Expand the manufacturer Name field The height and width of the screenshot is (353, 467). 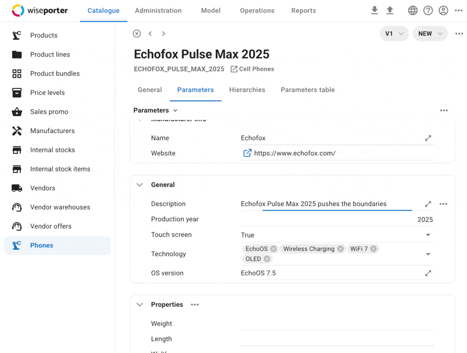coord(428,138)
